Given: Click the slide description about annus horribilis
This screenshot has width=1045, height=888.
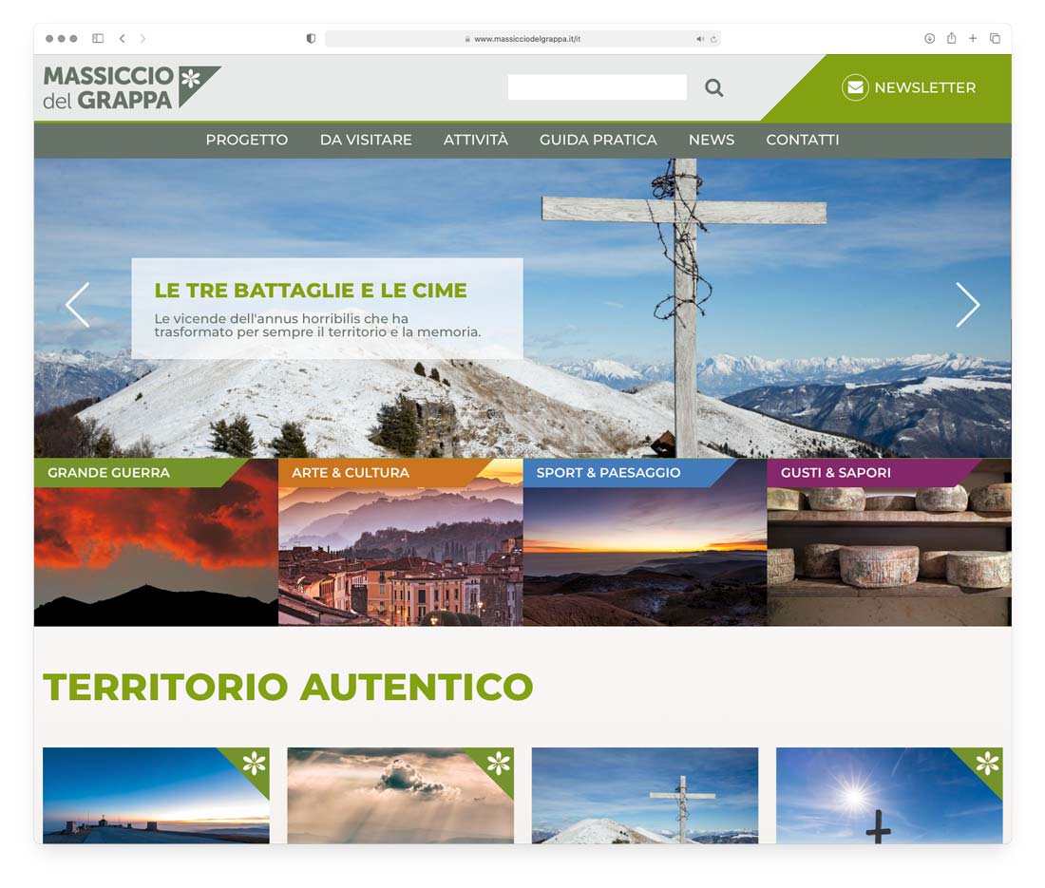Looking at the screenshot, I should [x=317, y=325].
